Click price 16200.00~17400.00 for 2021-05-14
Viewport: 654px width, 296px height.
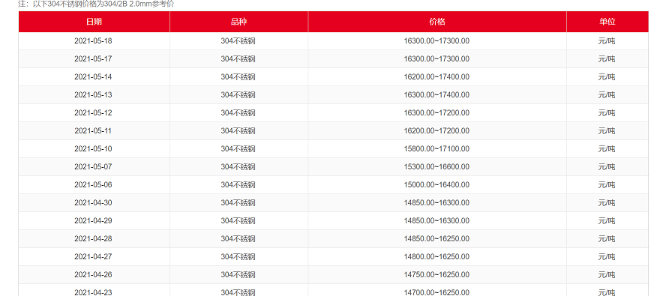[436, 77]
